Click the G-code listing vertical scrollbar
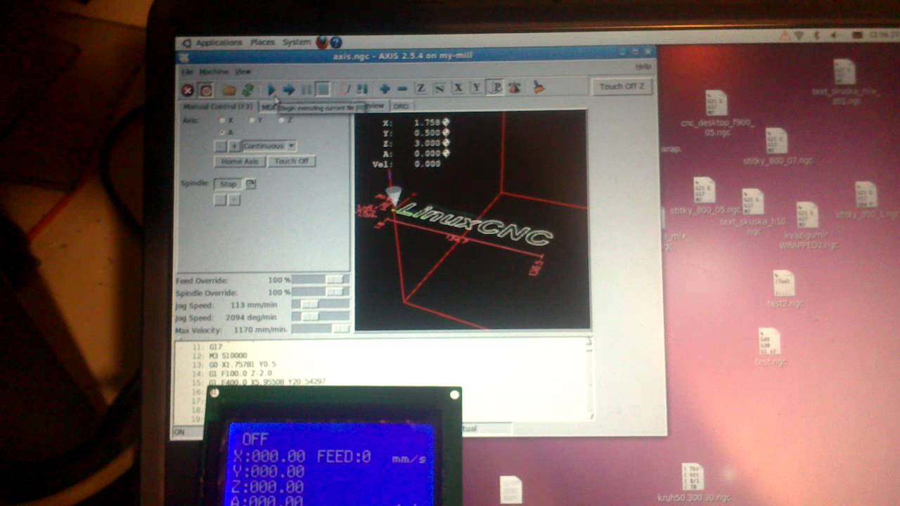The height and width of the screenshot is (506, 900). (x=589, y=378)
